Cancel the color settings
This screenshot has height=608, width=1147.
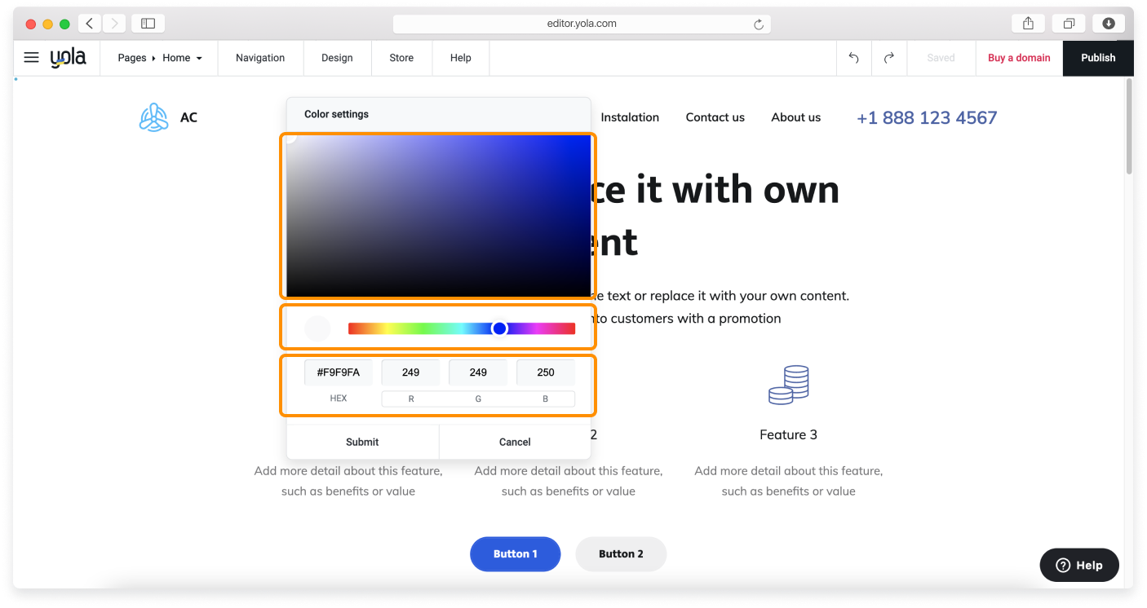[x=514, y=441]
